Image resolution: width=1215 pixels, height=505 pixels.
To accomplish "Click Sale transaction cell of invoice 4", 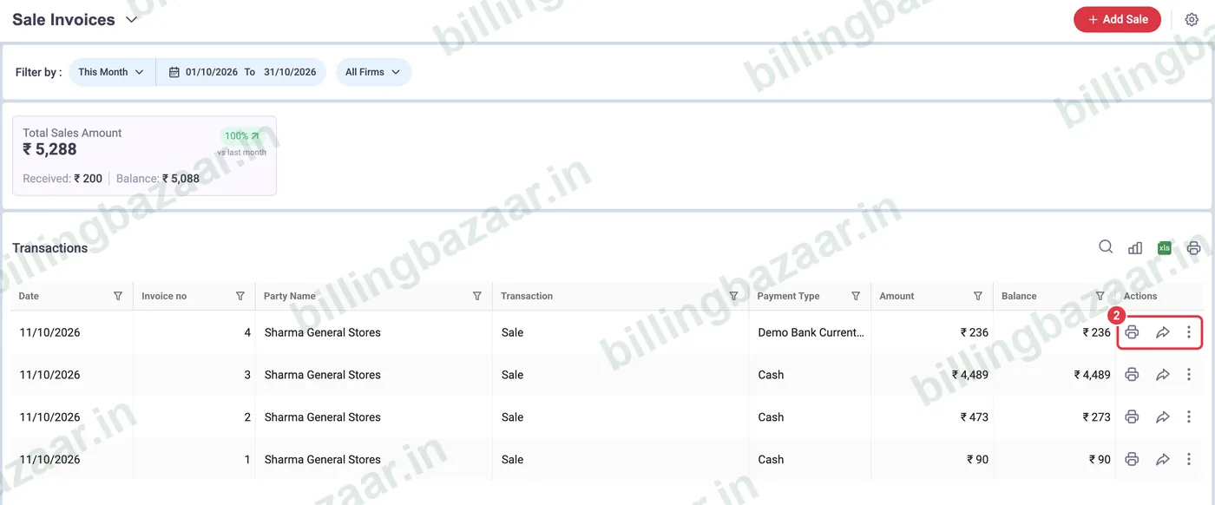I will click(512, 332).
